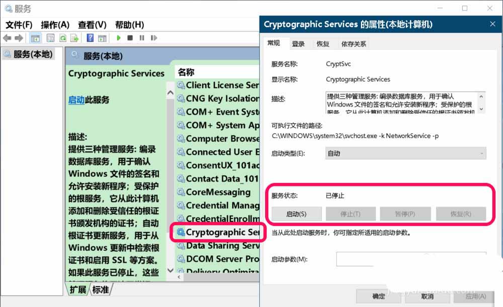Click the Pause Service toolbar icon
503x307 pixels.
[142, 38]
